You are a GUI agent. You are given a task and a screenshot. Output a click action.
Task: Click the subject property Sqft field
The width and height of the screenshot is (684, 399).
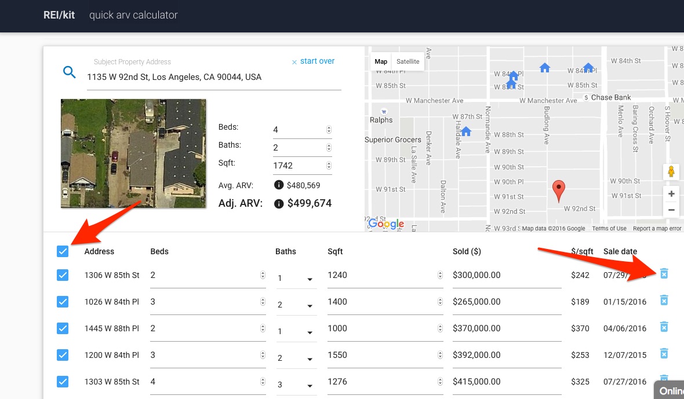point(299,166)
